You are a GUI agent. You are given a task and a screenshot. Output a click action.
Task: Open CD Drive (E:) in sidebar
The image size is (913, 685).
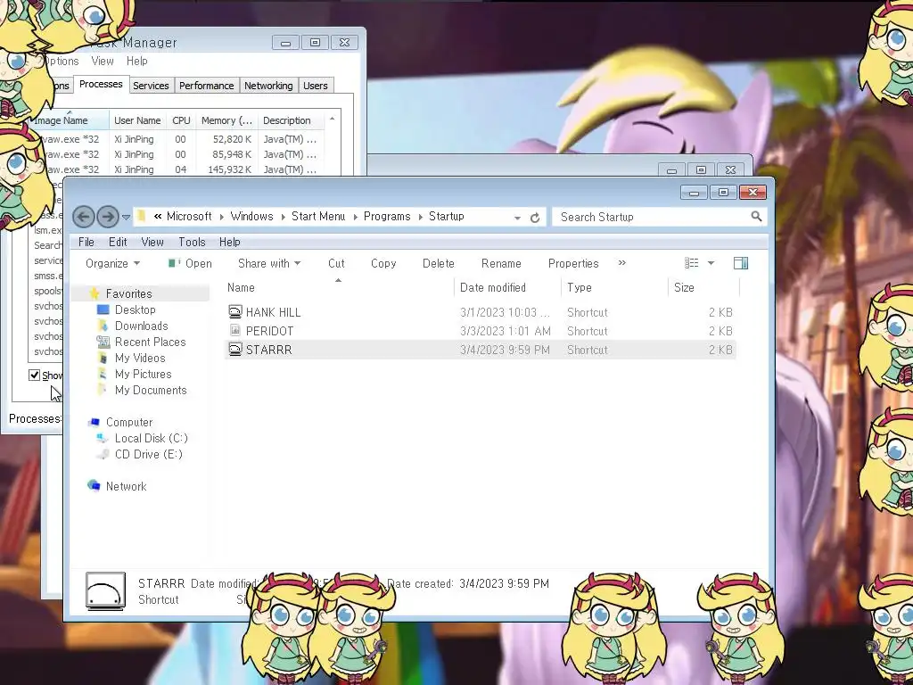click(x=148, y=454)
